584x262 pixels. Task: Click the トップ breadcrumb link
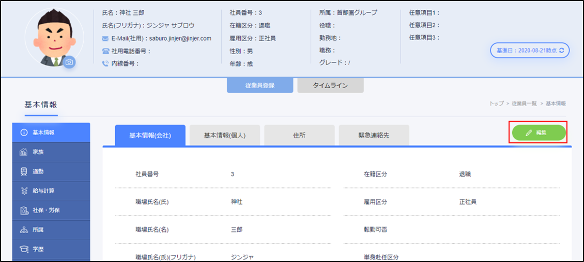pyautogui.click(x=496, y=104)
